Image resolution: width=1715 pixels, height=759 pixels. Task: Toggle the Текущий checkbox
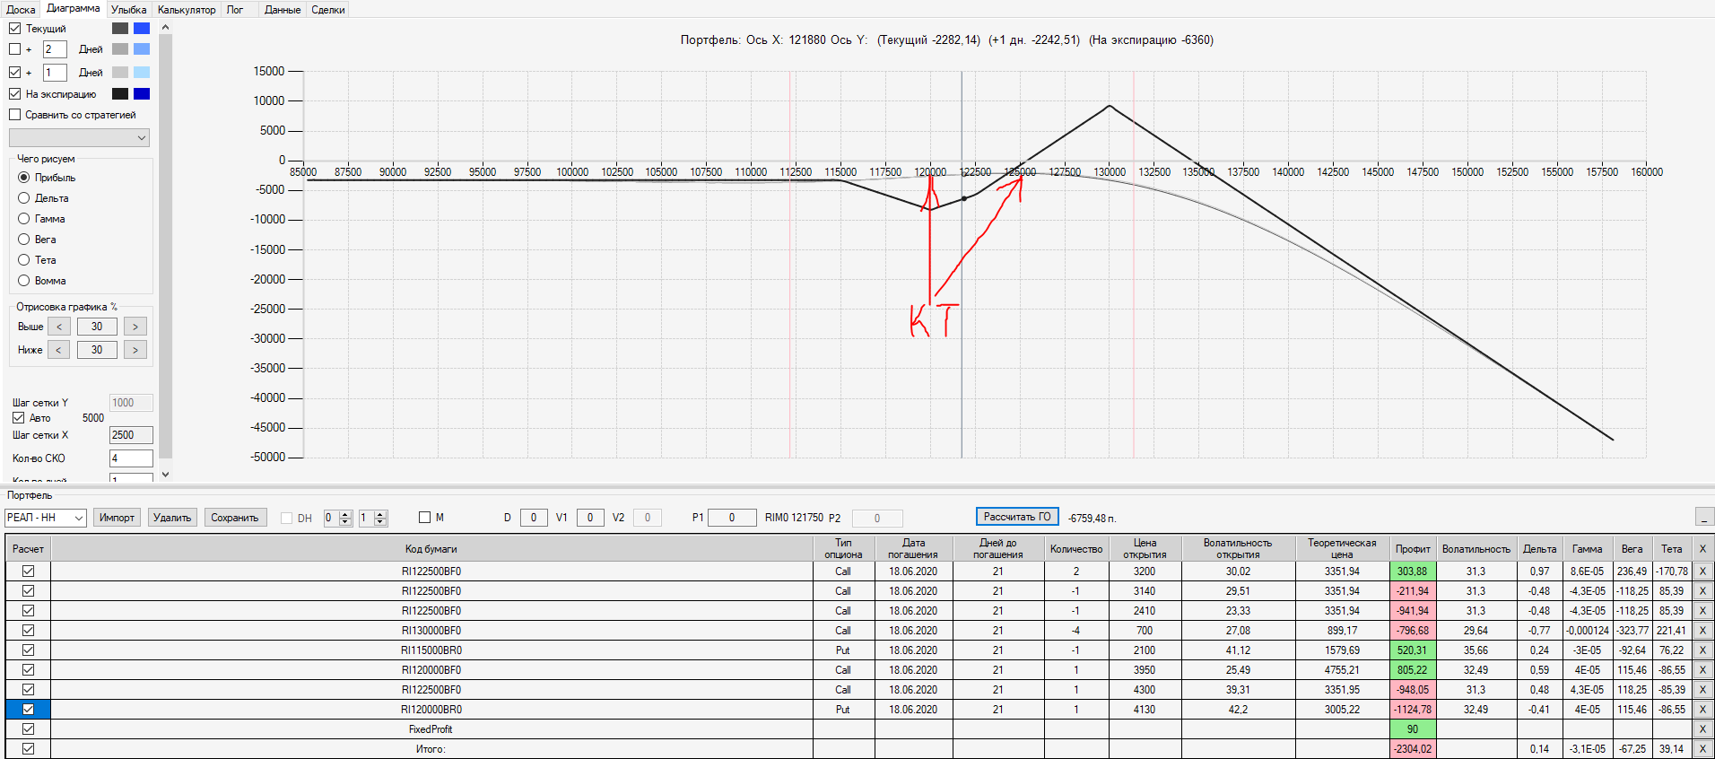tap(15, 29)
